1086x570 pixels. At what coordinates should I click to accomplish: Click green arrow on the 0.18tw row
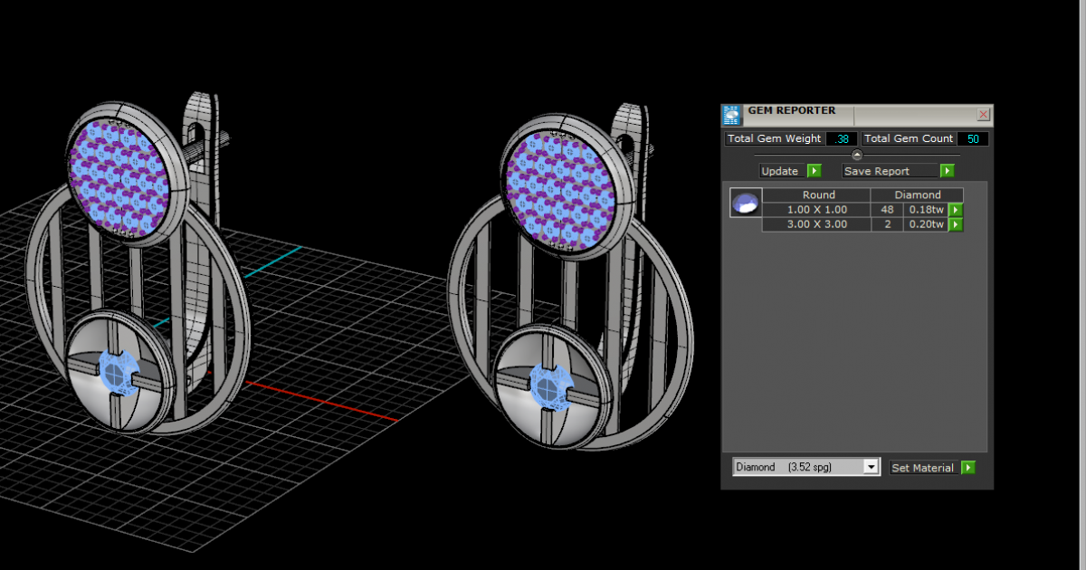coord(955,210)
